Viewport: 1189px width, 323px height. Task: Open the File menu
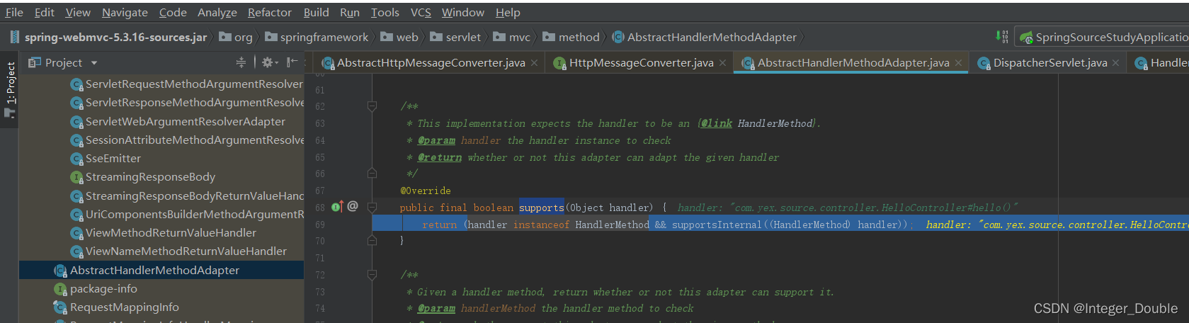pyautogui.click(x=14, y=12)
